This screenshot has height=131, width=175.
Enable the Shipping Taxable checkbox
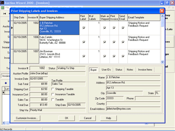pos(53,89)
